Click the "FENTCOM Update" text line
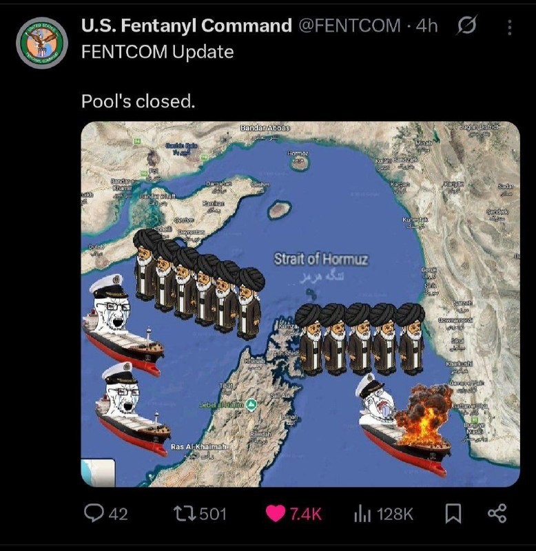The image size is (536, 551). point(158,52)
